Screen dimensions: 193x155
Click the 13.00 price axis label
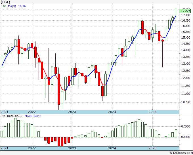click(186, 64)
